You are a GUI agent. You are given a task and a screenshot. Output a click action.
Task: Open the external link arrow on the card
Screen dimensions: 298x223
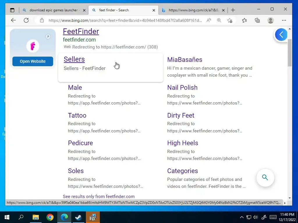pyautogui.click(x=48, y=37)
